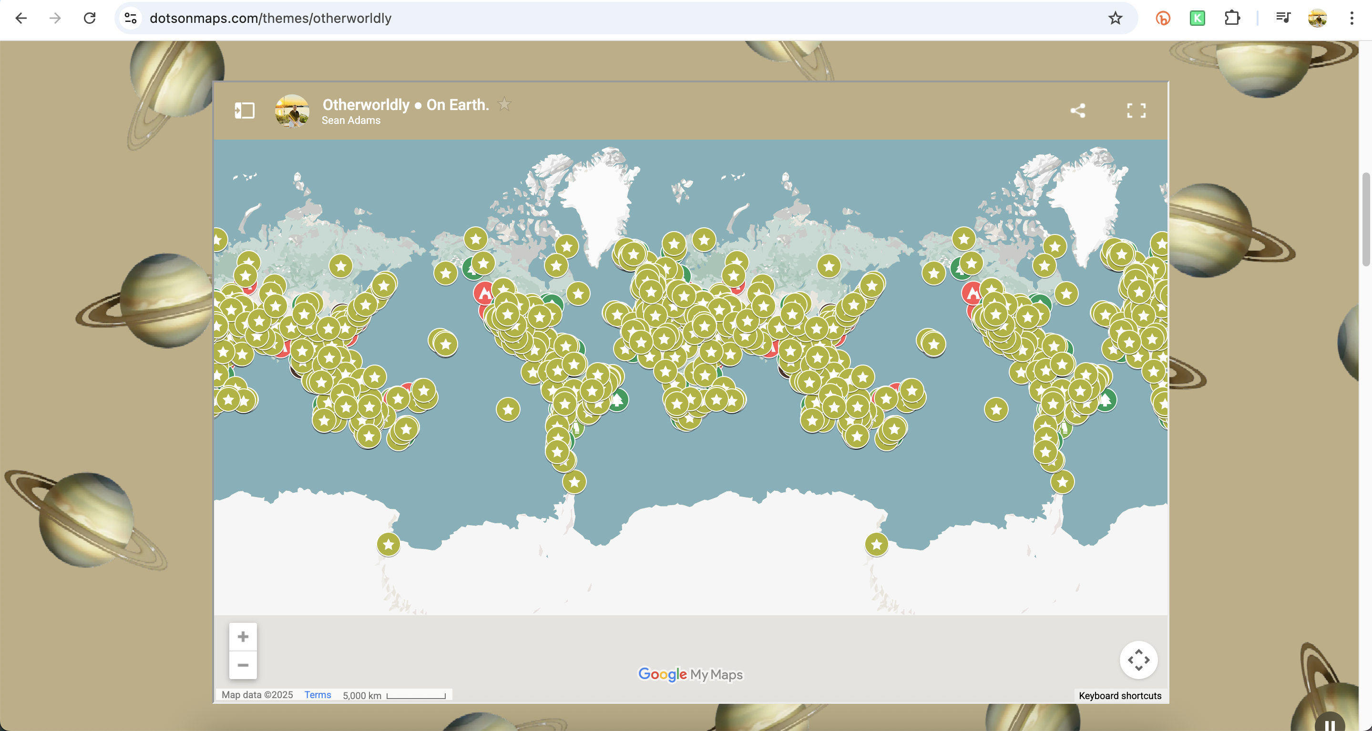This screenshot has height=731, width=1372.
Task: Zoom out with the minus button
Action: (243, 665)
